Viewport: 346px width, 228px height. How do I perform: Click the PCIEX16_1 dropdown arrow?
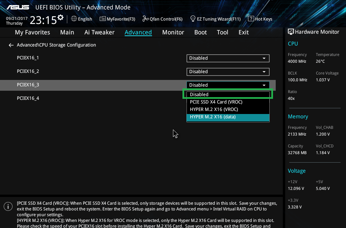[x=264, y=58]
